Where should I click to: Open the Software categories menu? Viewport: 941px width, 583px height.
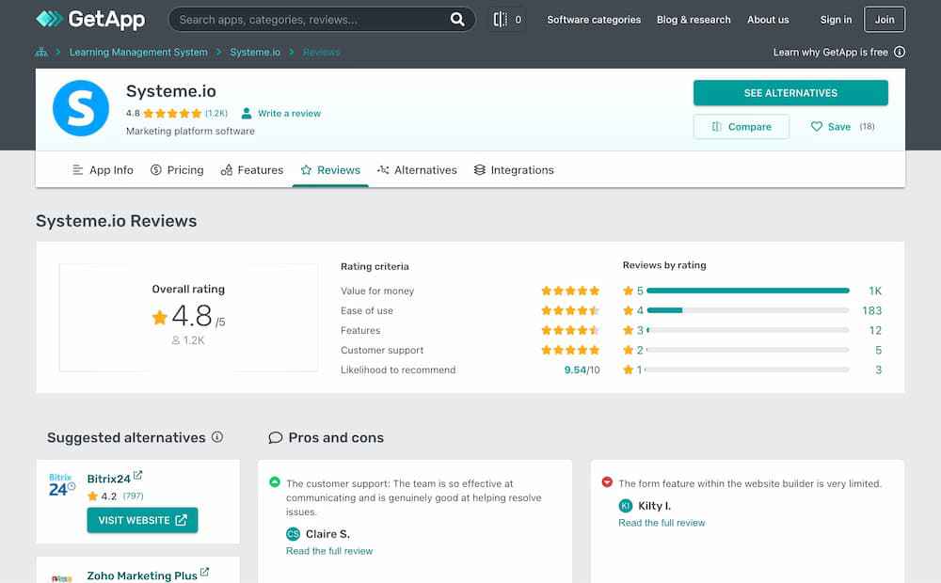(x=594, y=20)
